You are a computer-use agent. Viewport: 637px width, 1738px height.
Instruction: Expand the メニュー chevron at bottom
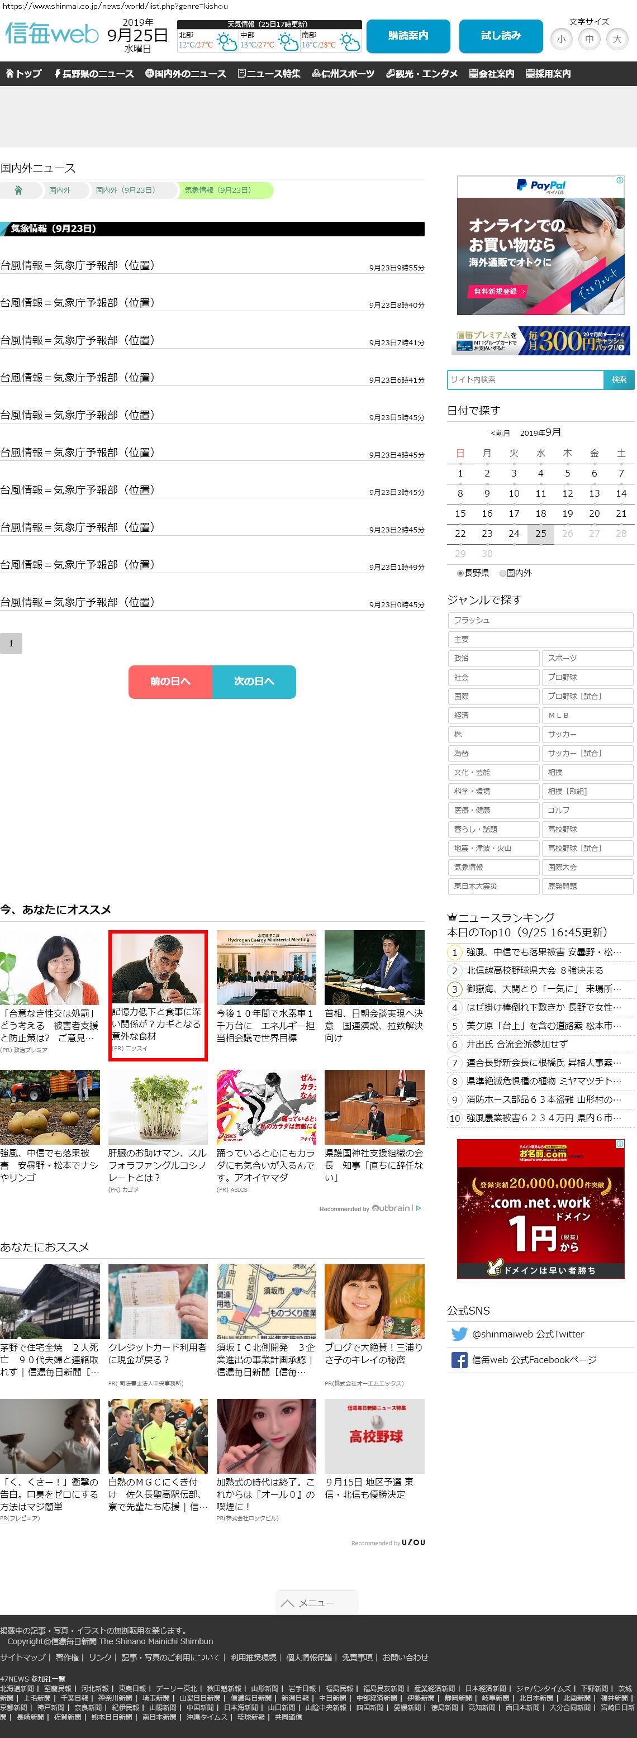pyautogui.click(x=287, y=1603)
